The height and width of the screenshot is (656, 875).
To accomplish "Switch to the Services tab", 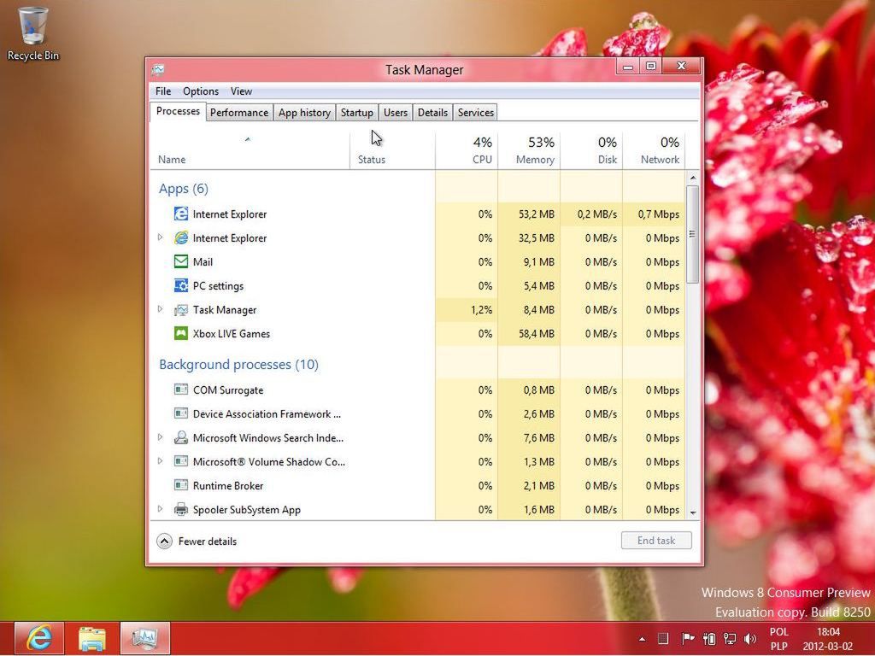I will 475,113.
